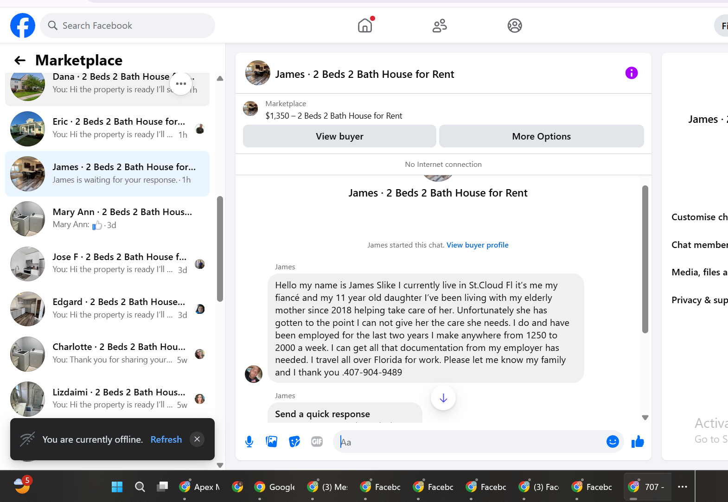Viewport: 728px width, 502px height.
Task: Go back using the Marketplace arrow
Action: click(x=20, y=60)
